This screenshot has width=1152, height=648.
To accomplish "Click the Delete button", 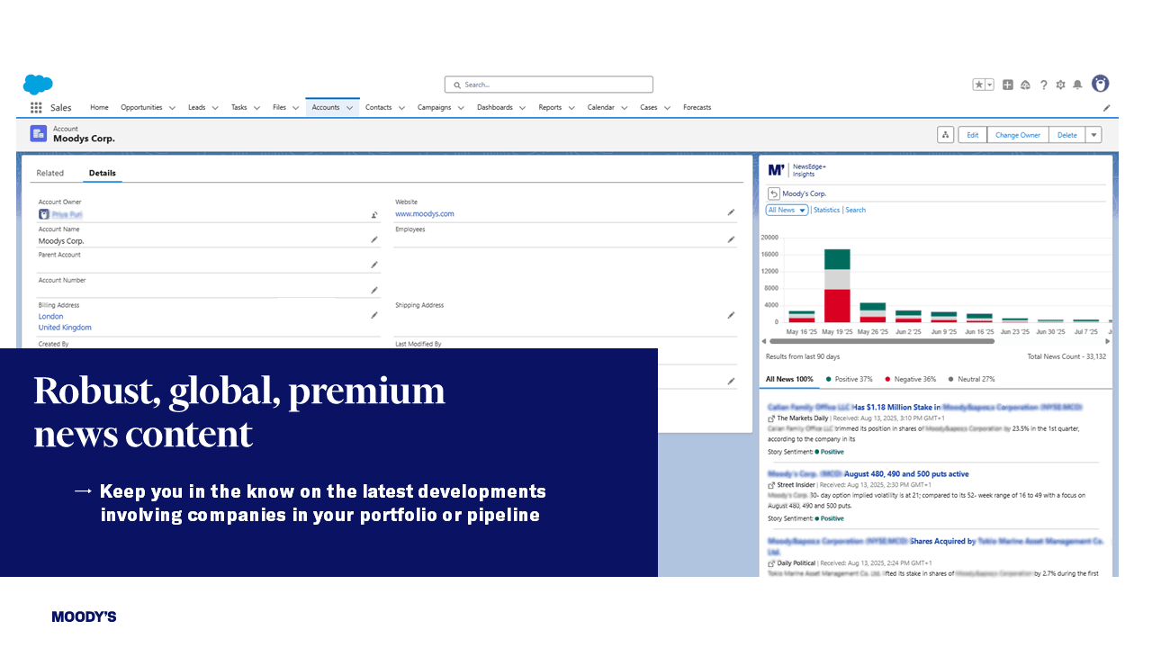I will click(1066, 135).
